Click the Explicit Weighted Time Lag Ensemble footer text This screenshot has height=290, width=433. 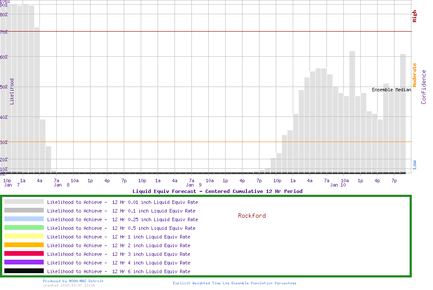coord(235,283)
